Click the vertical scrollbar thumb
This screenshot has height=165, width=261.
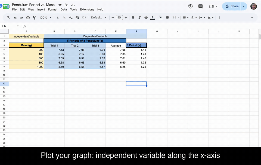pos(260,37)
